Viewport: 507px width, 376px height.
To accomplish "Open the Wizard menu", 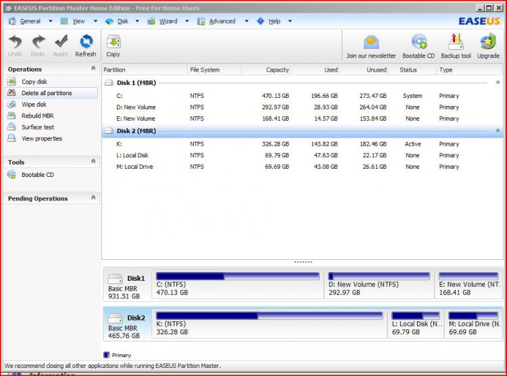I will 168,22.
